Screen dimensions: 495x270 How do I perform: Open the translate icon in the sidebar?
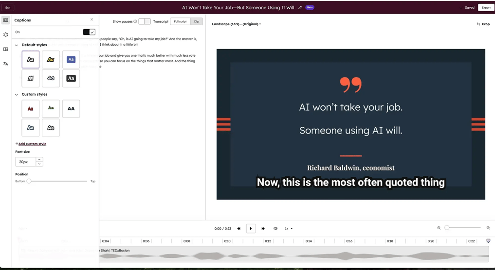5,64
